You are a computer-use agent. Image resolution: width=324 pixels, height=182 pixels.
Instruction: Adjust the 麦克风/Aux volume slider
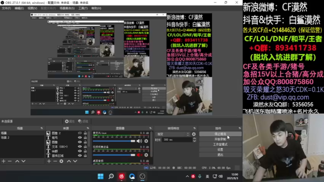(x=114, y=141)
